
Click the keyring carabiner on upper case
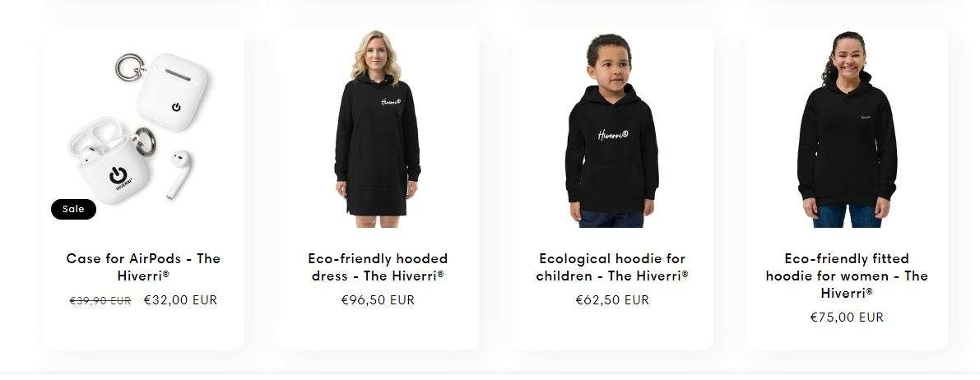[130, 67]
